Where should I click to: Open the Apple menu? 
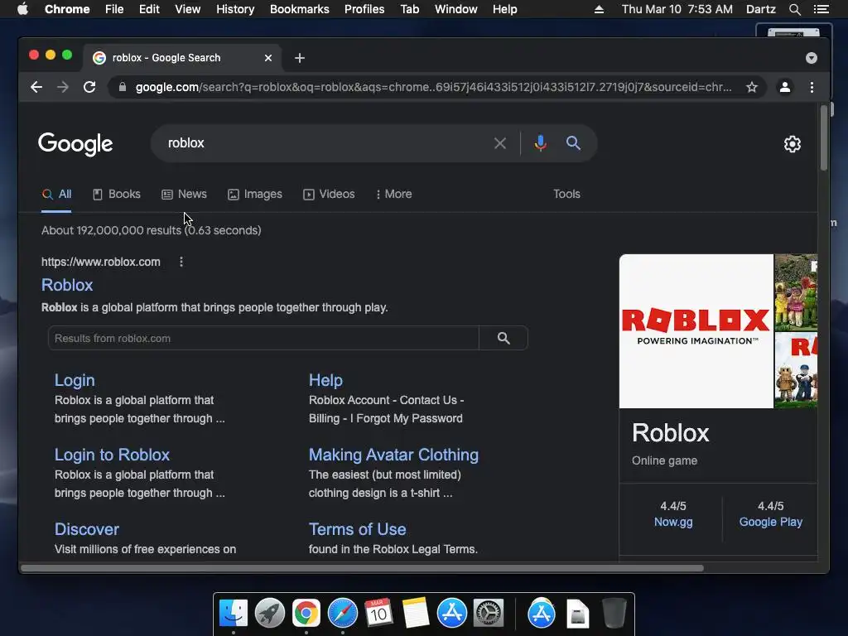(x=22, y=9)
